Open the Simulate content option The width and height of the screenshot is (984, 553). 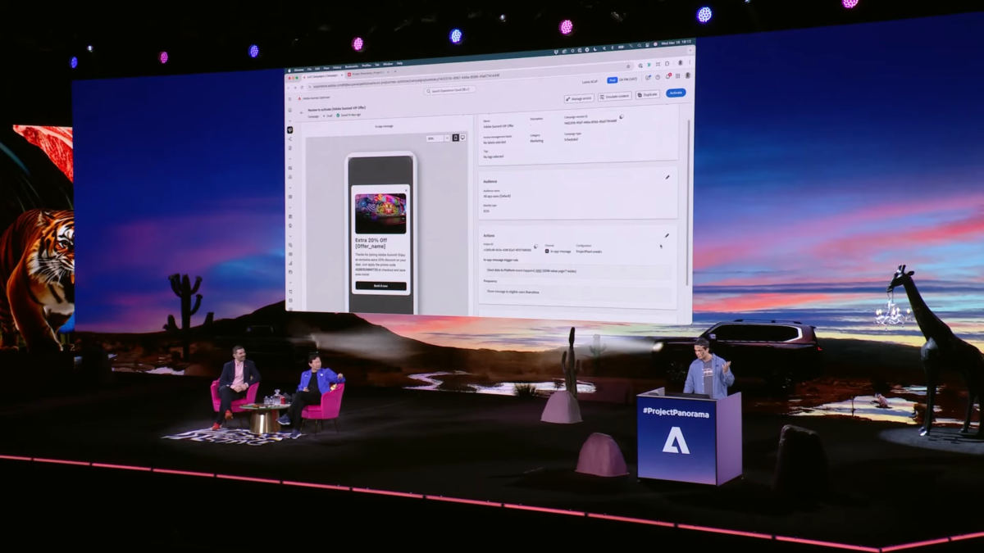614,96
